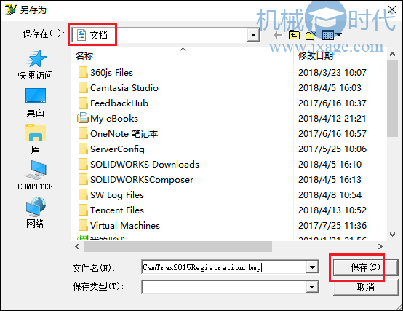This screenshot has width=403, height=311.
Task: Expand the 保存在 location dropdown
Action: click(x=253, y=35)
